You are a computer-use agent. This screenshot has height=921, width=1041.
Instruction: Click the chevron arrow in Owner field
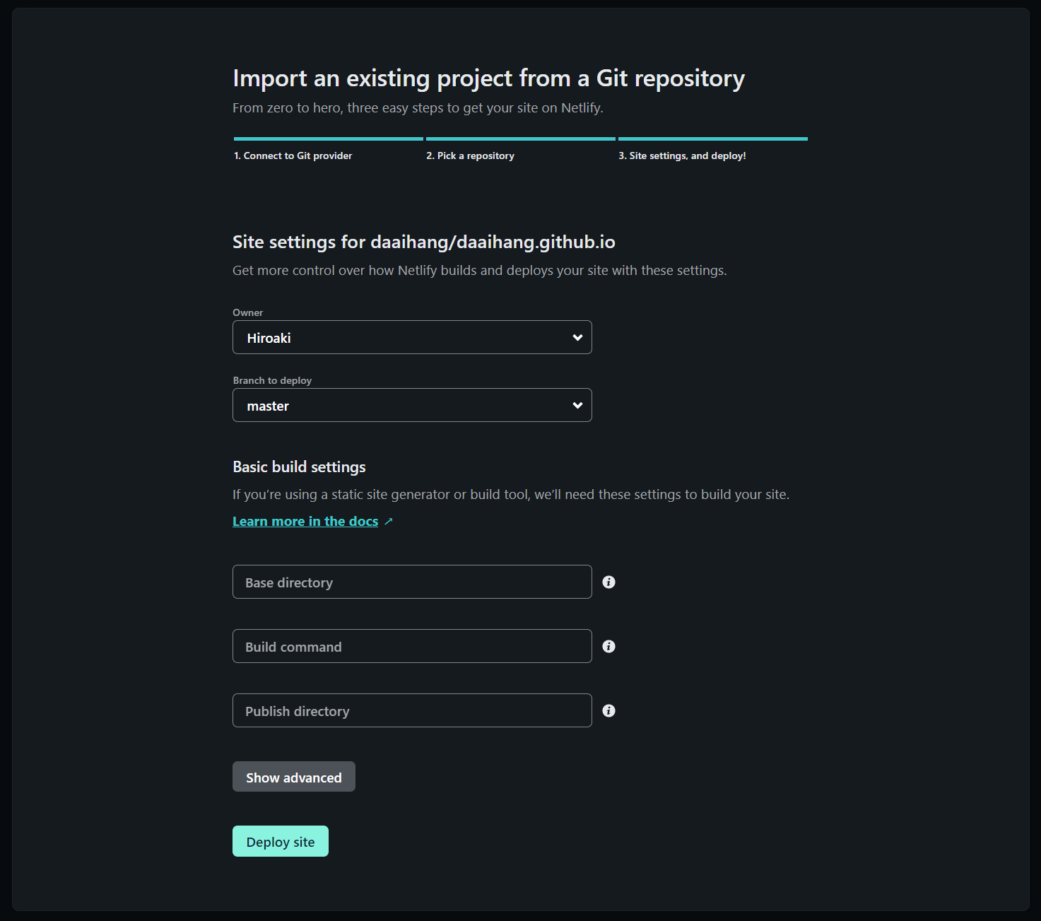(x=577, y=338)
